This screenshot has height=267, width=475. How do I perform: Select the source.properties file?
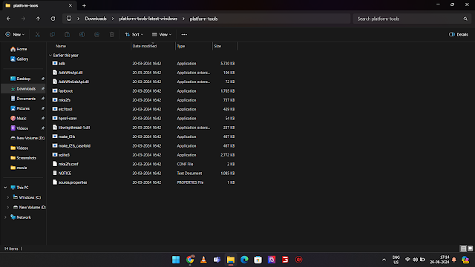pos(73,182)
